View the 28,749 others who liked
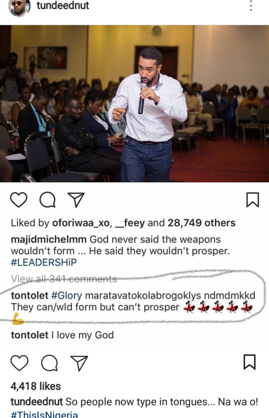Screen dimensions: 269x418 point(201,223)
